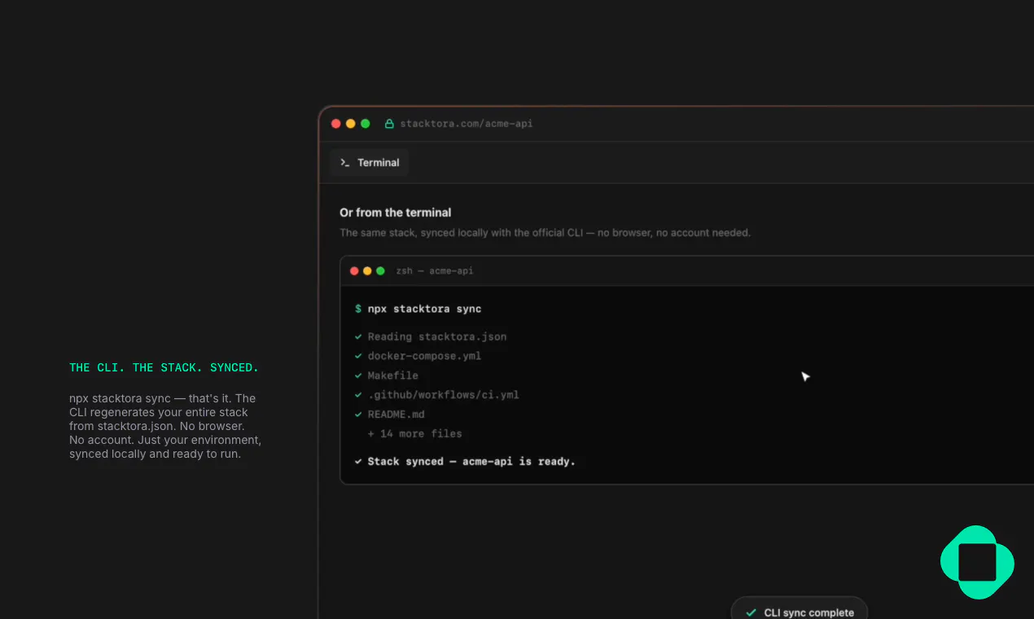
Task: Click the docker-compose.yml file line
Action: click(424, 356)
